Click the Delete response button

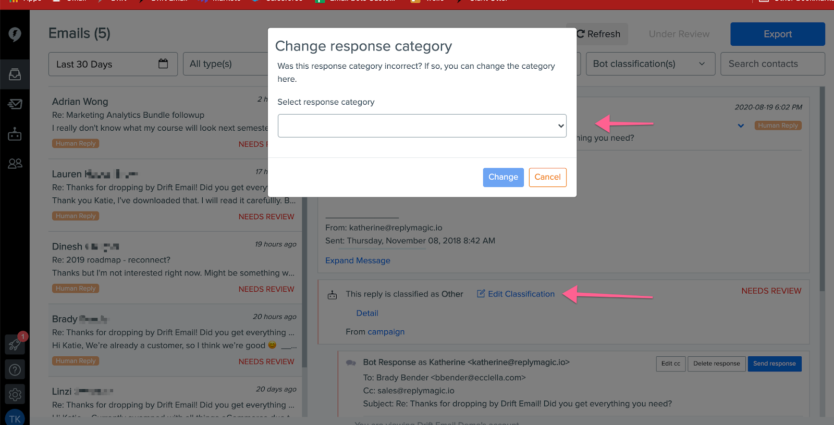717,364
